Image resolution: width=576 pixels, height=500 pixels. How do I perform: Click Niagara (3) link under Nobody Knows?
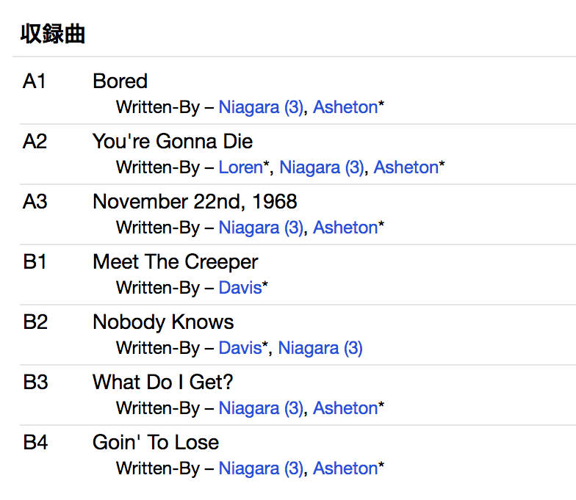click(x=320, y=348)
